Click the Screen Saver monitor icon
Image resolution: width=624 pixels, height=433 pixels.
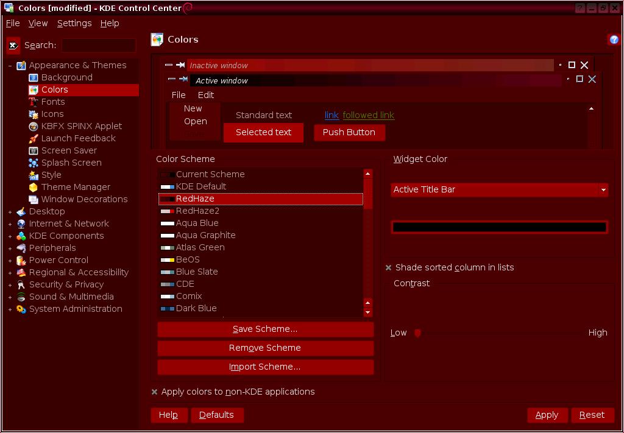tap(34, 150)
